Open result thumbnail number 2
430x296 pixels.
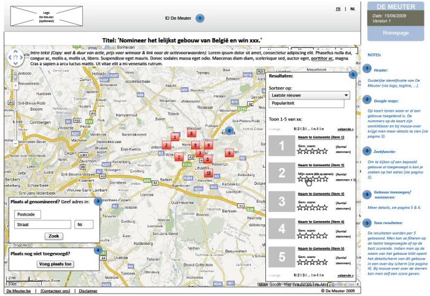281,173
